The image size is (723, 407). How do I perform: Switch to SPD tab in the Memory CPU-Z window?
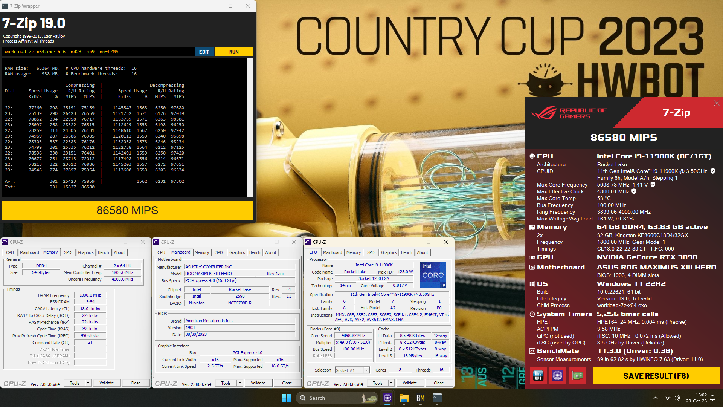click(x=68, y=252)
